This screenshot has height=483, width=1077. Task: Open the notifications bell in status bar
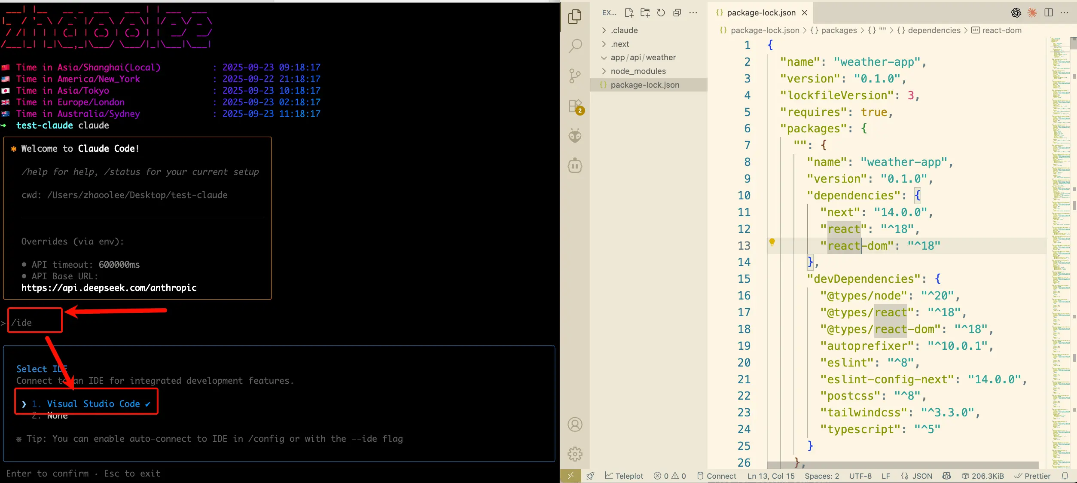1065,476
